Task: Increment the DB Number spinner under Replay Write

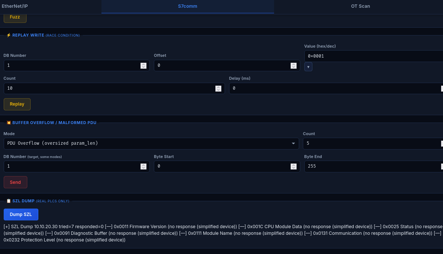Action: (143, 65)
